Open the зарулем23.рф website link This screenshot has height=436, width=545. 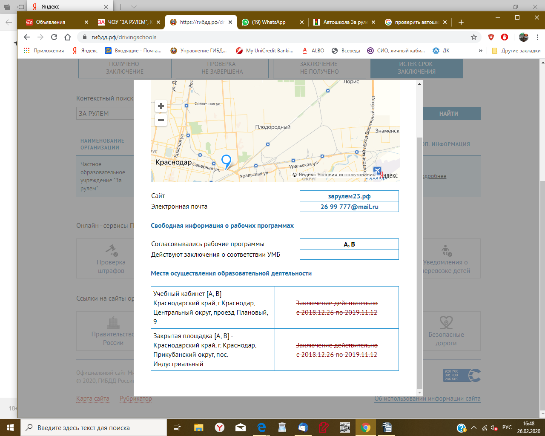349,196
